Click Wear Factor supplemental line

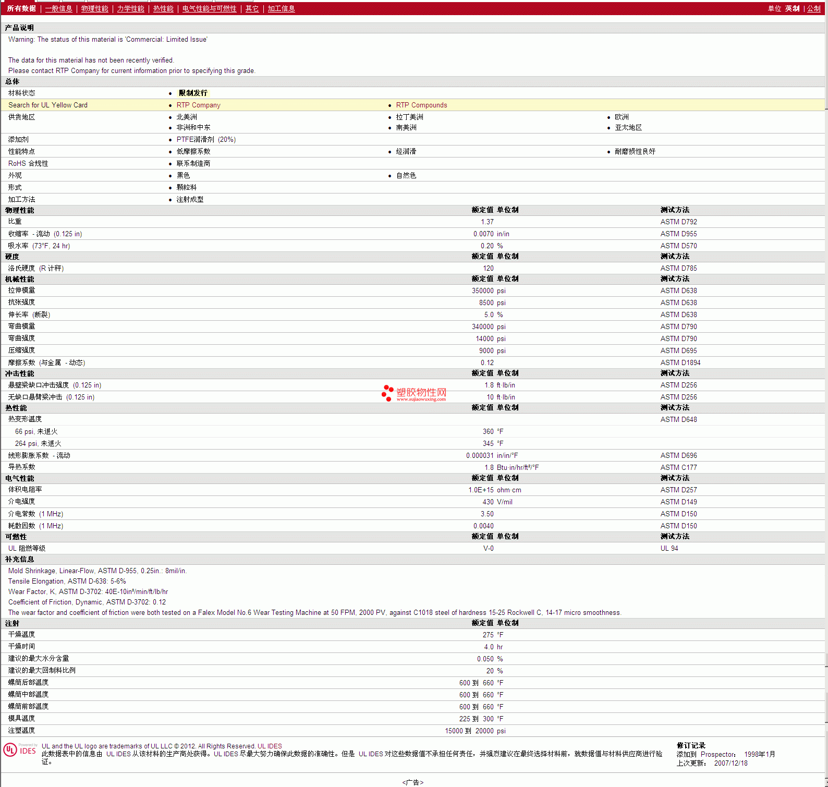coord(88,592)
